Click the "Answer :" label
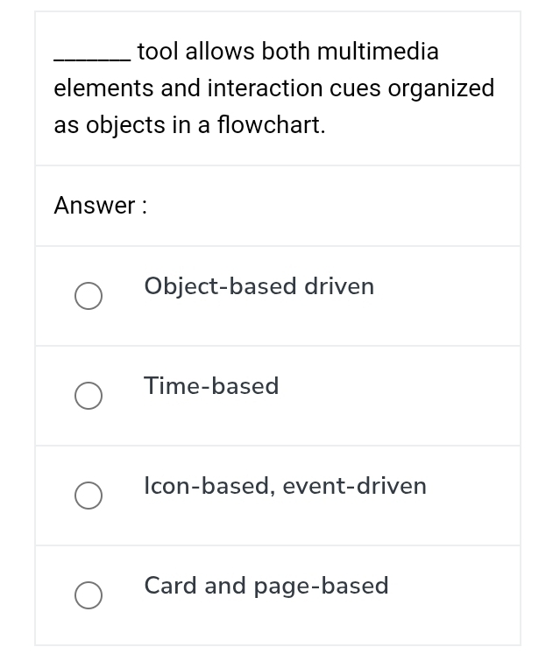The image size is (553, 668). point(101,206)
